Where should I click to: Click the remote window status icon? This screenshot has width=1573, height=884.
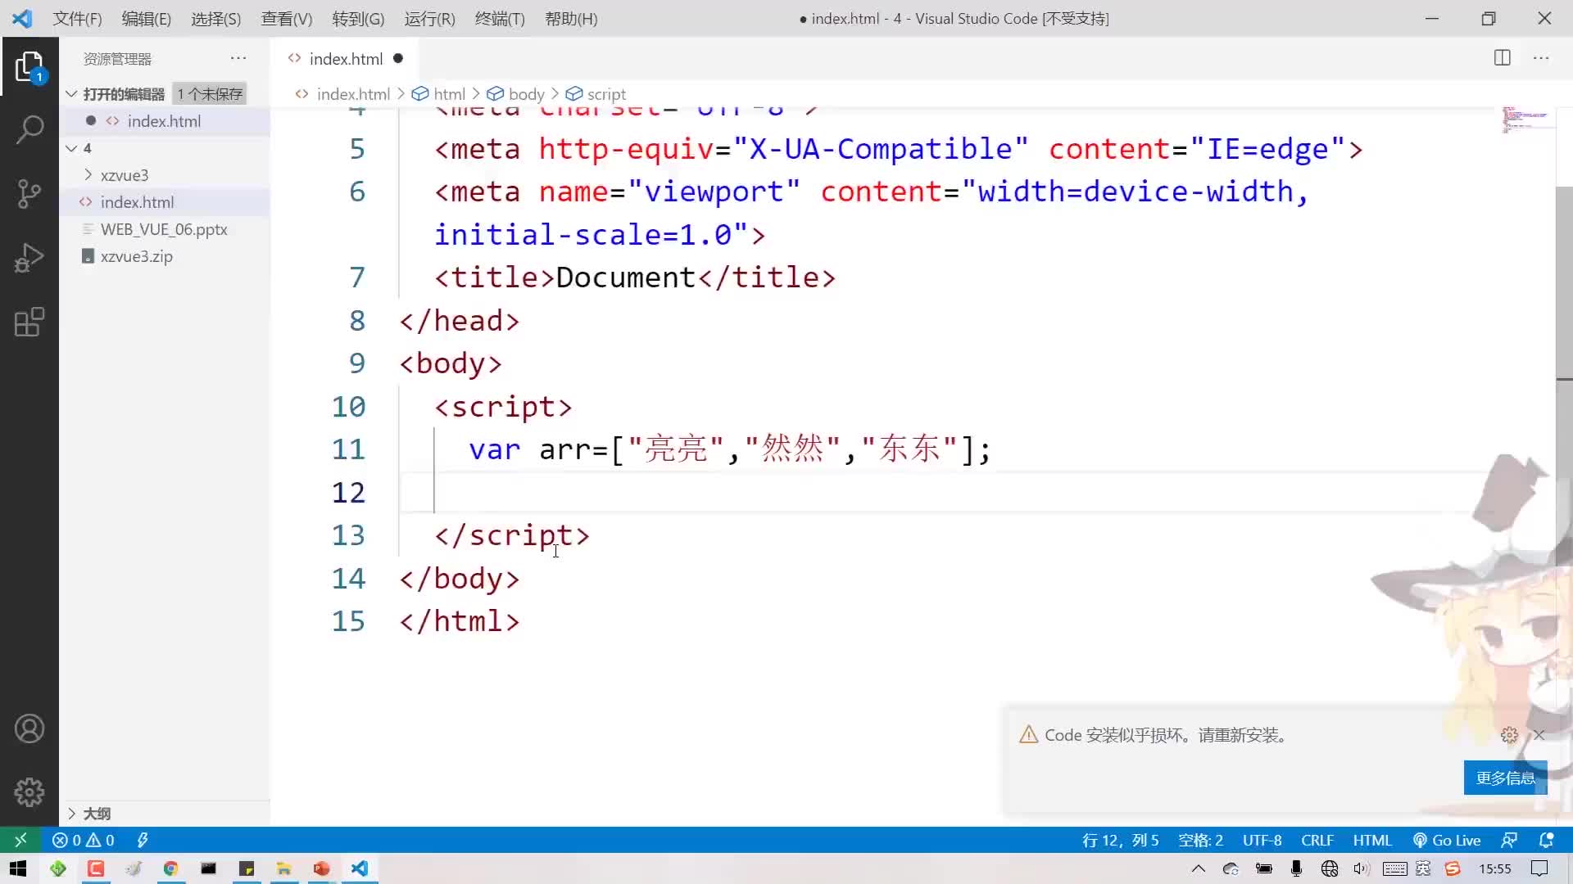coord(20,840)
